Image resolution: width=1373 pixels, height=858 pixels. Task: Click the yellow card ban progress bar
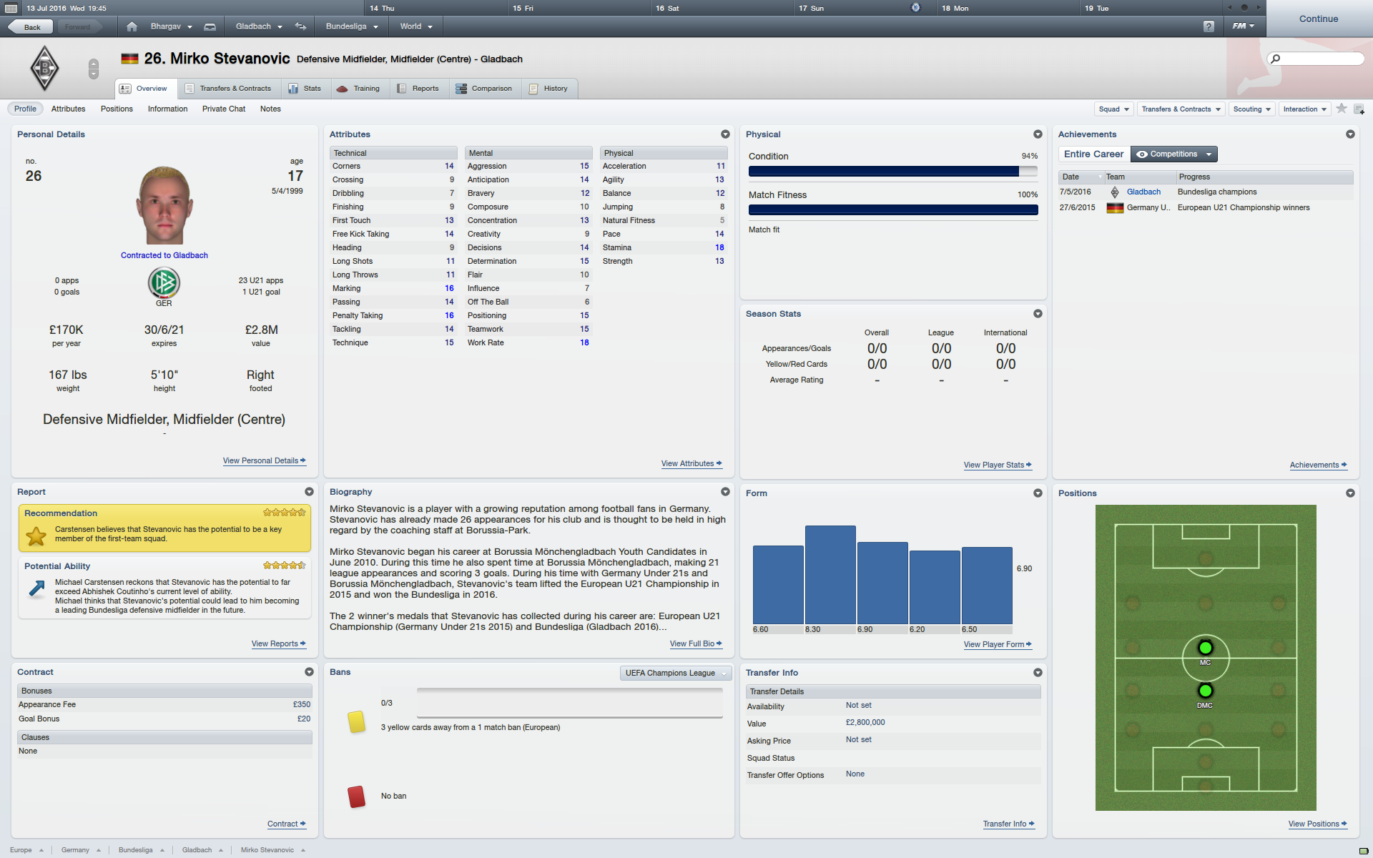click(x=570, y=703)
